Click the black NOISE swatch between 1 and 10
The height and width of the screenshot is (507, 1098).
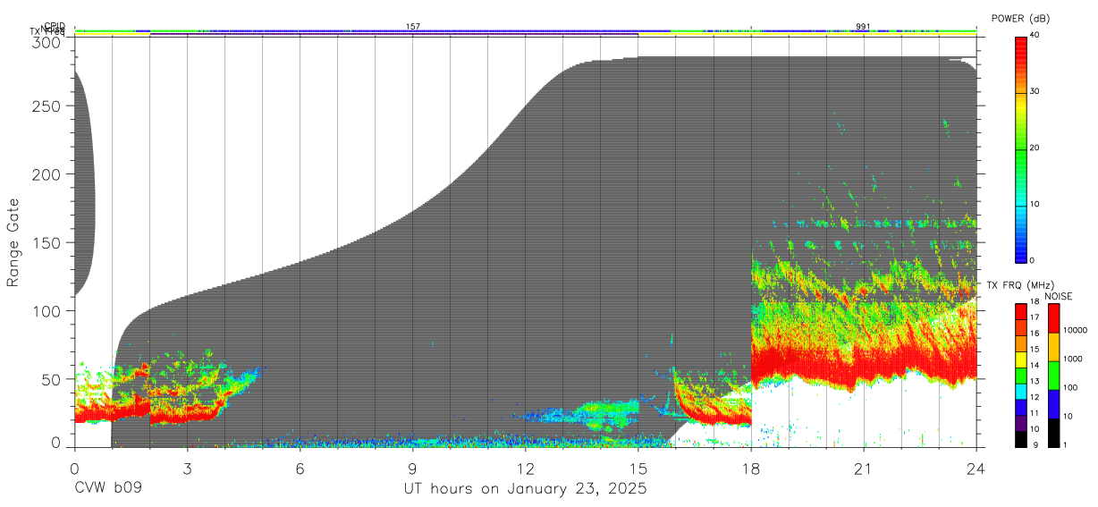pos(1053,433)
